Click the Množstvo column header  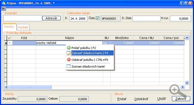(x=122, y=38)
